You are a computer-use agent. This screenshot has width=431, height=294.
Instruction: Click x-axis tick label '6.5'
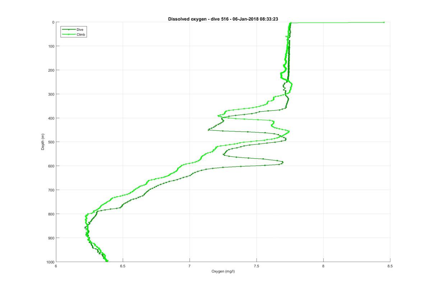pyautogui.click(x=123, y=266)
